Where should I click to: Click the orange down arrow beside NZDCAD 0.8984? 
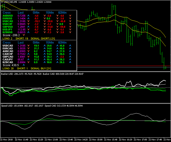pyautogui.click(x=28, y=62)
